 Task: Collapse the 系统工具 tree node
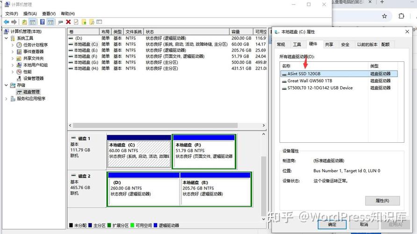(x=7, y=38)
